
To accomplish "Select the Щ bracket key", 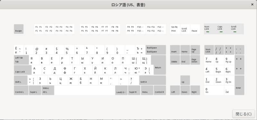I will click(146, 60).
